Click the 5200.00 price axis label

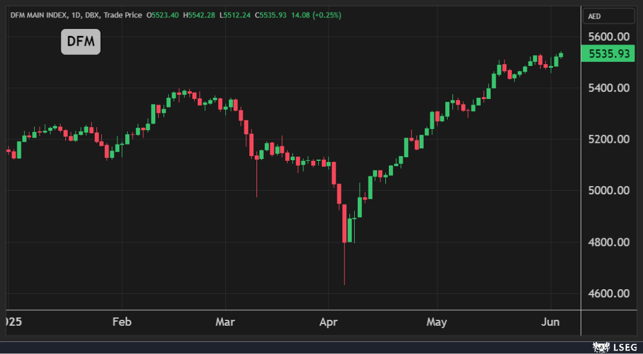[x=609, y=139]
